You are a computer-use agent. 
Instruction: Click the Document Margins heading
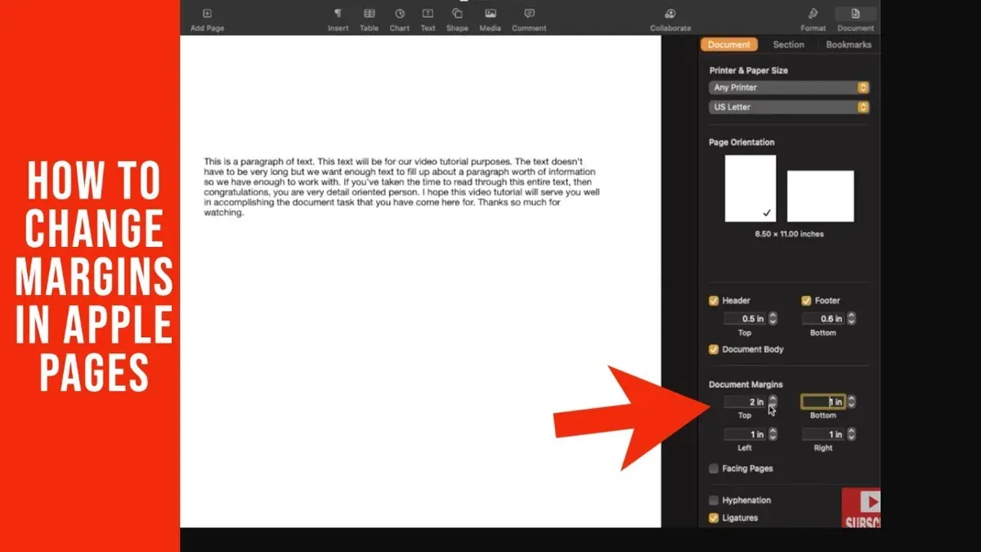[x=746, y=384]
